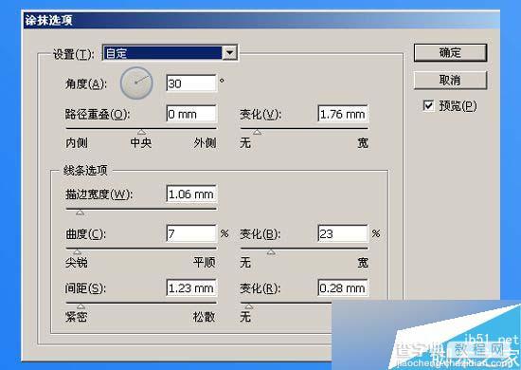Click the 平顺 label under curviness
This screenshot has height=370, width=521.
(x=205, y=263)
